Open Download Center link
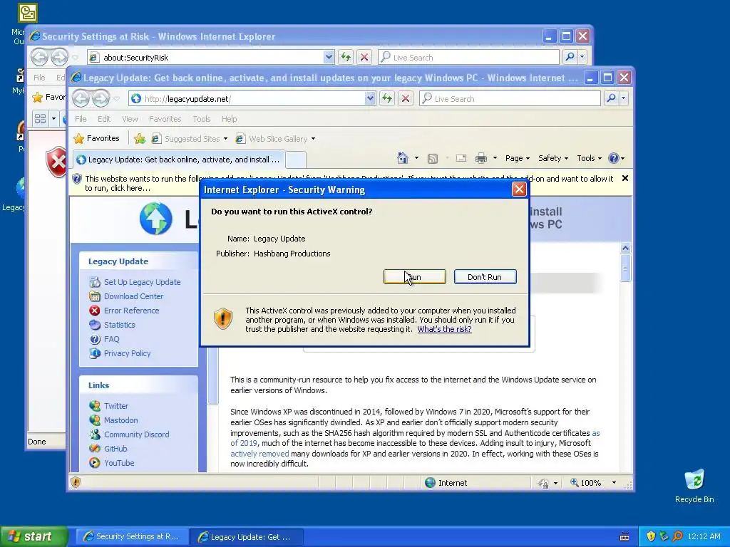This screenshot has width=730, height=547. [133, 296]
